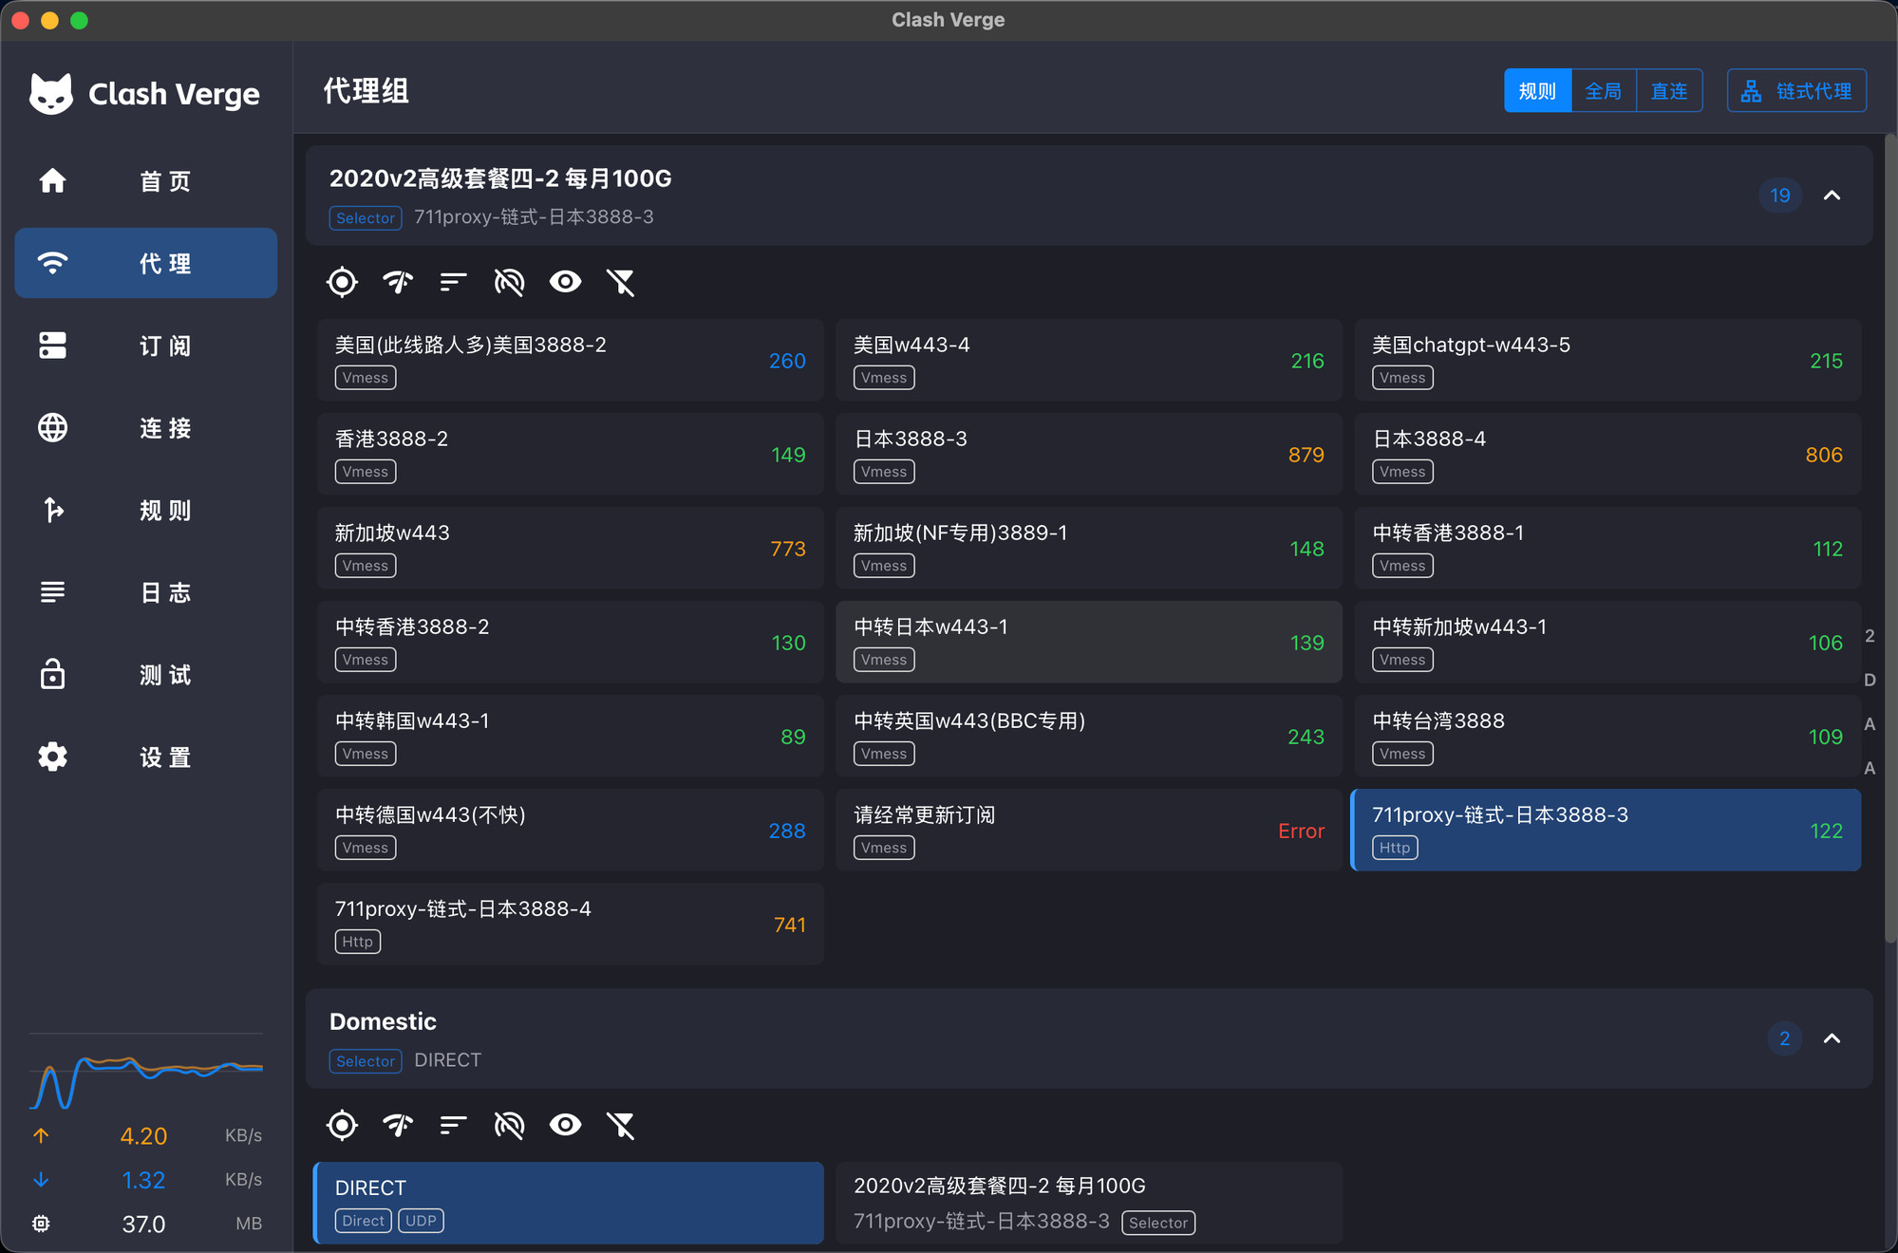The width and height of the screenshot is (1898, 1253).
Task: Click the fork icon for rules
Action: tap(54, 510)
